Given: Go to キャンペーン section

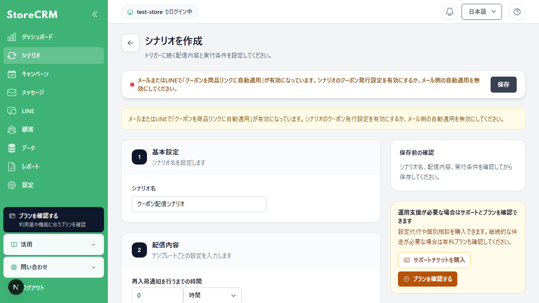Looking at the screenshot, I should (53, 74).
